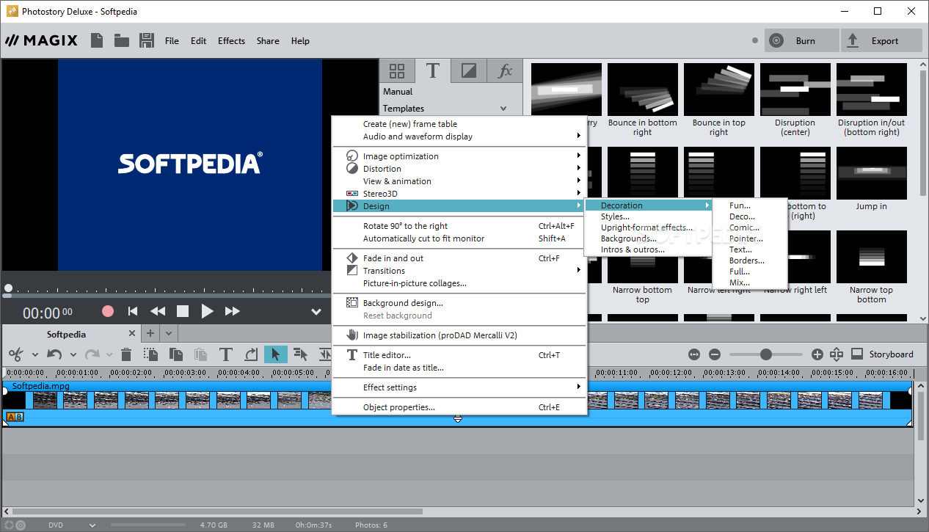929x532 pixels.
Task: Open the Distortion submenu
Action: click(459, 169)
